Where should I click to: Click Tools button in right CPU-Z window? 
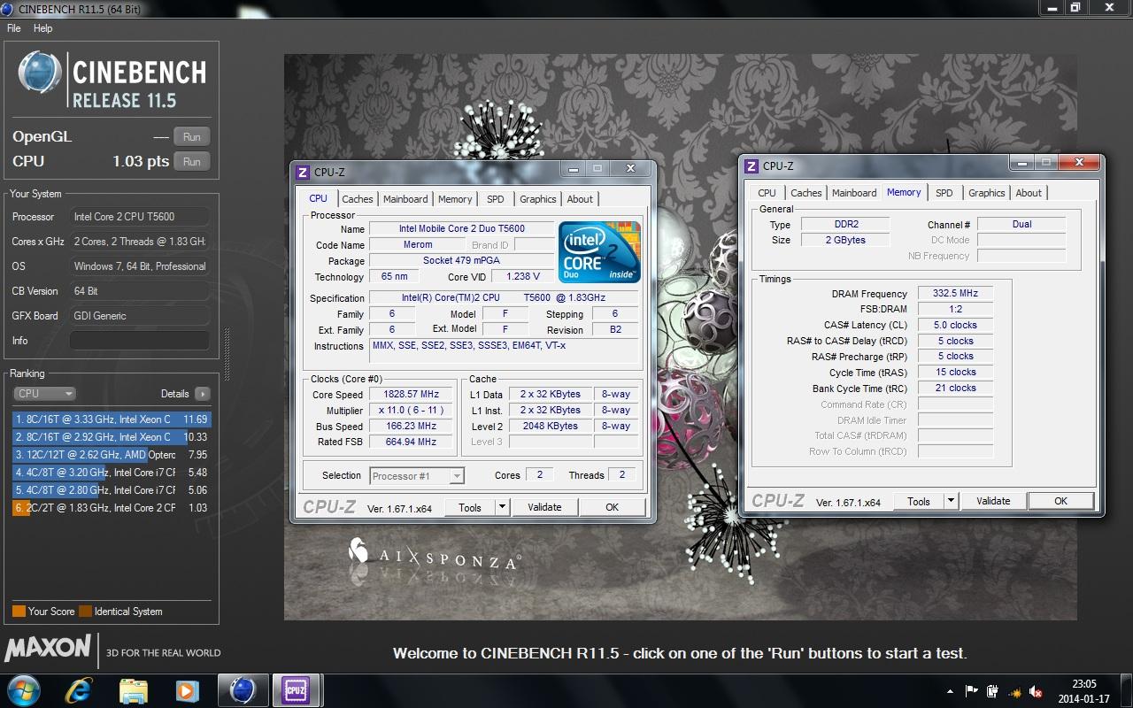point(919,501)
